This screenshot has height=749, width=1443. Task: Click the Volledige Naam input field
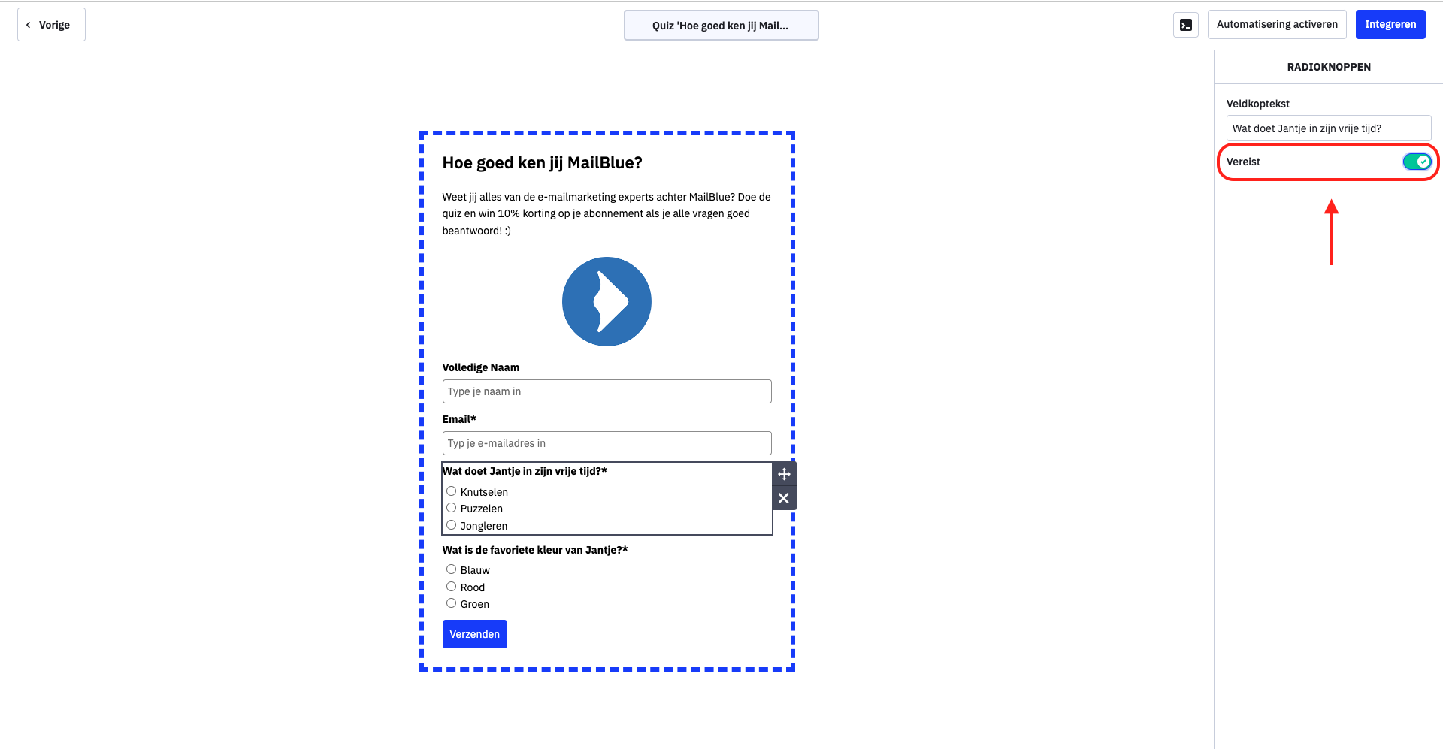coord(607,391)
